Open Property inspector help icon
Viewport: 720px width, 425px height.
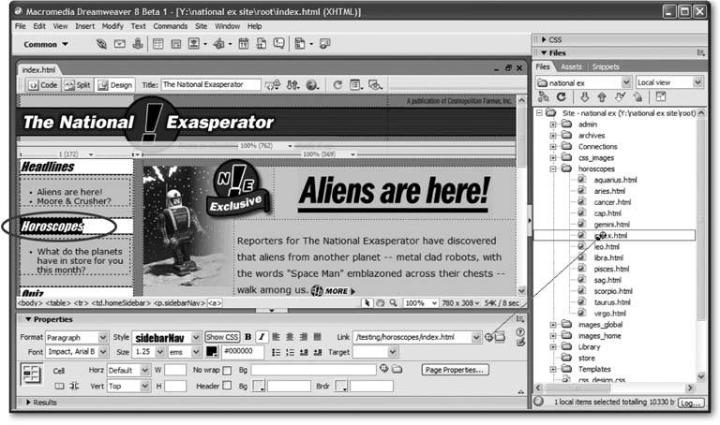coord(519,331)
